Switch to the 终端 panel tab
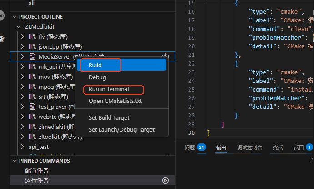Viewport: 314px width, 189px height. pyautogui.click(x=278, y=148)
